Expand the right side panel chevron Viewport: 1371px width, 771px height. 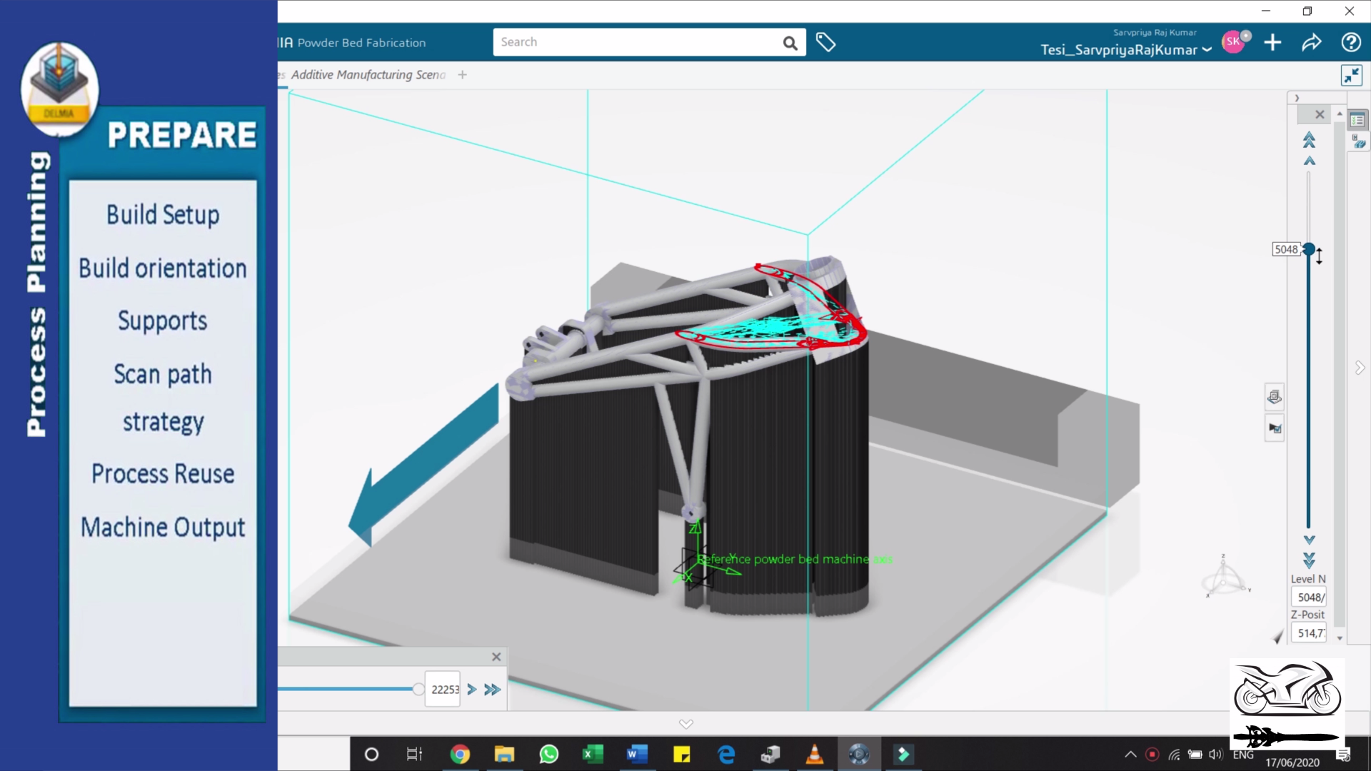point(1360,368)
